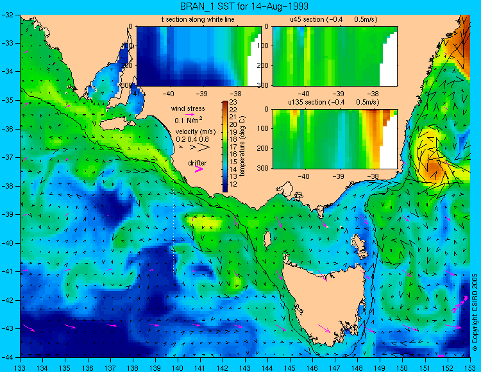
Task: Click the 'velocity (m/s)' legend label
Action: pos(196,132)
